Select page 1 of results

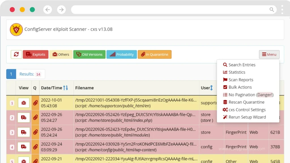[x=11, y=74]
